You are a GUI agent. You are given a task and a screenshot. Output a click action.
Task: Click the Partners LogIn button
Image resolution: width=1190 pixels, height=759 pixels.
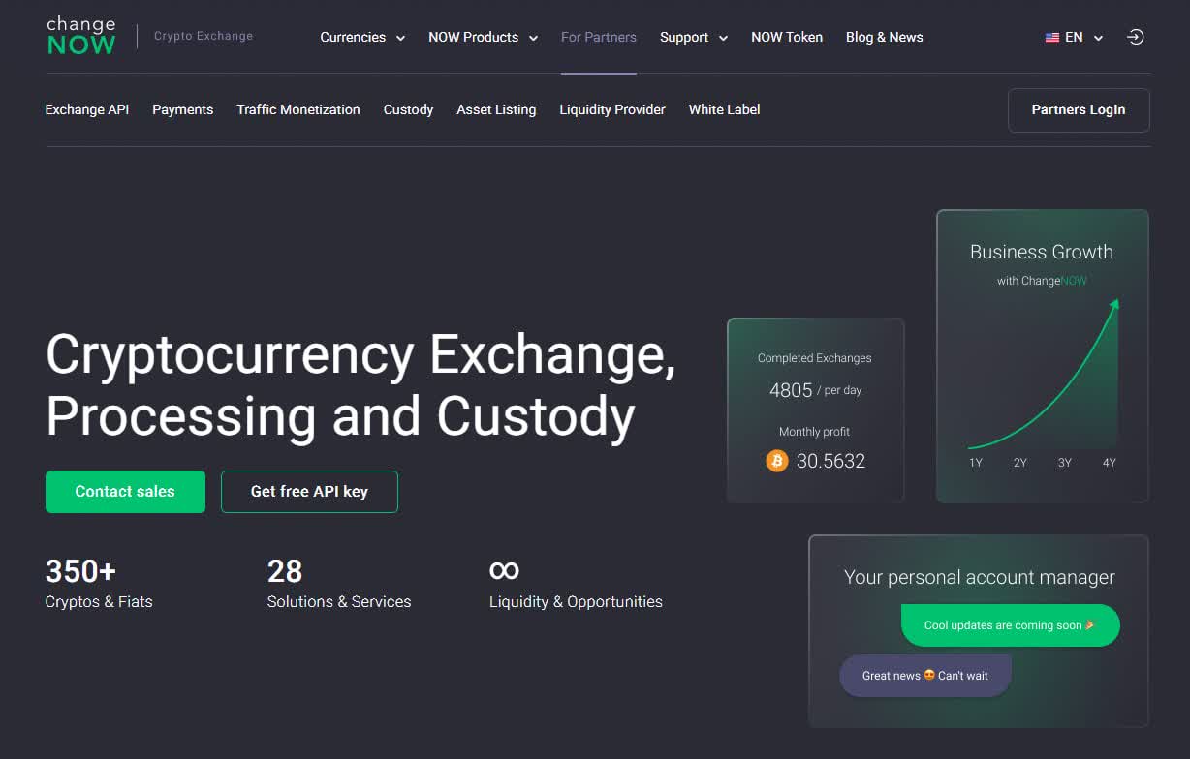1078,109
